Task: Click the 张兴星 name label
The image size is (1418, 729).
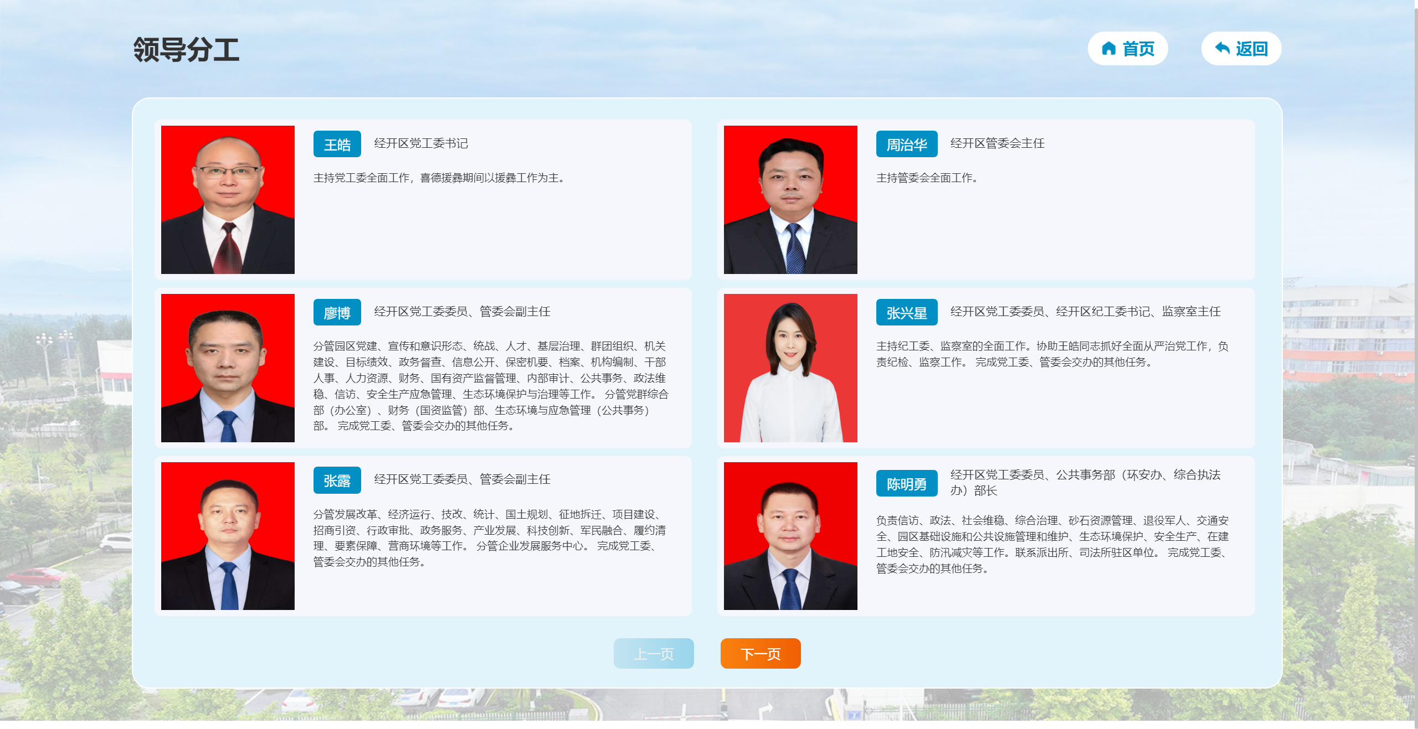Action: [906, 313]
